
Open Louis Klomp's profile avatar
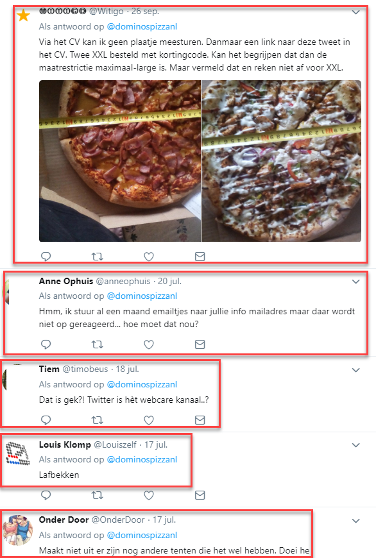click(x=18, y=453)
